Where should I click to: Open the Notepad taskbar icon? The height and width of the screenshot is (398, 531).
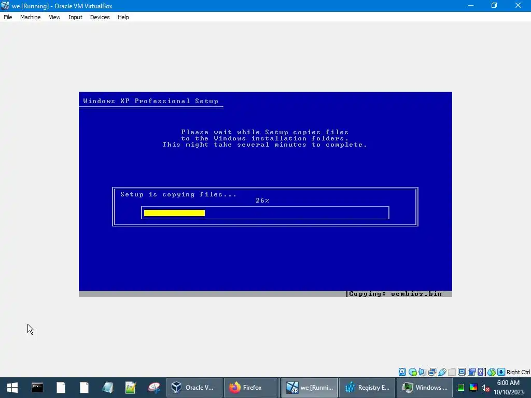tap(107, 388)
